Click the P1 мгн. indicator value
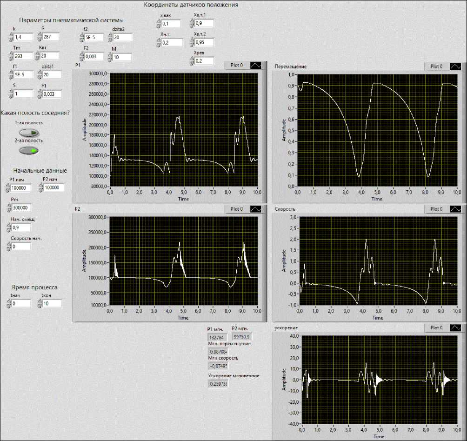 click(x=218, y=337)
